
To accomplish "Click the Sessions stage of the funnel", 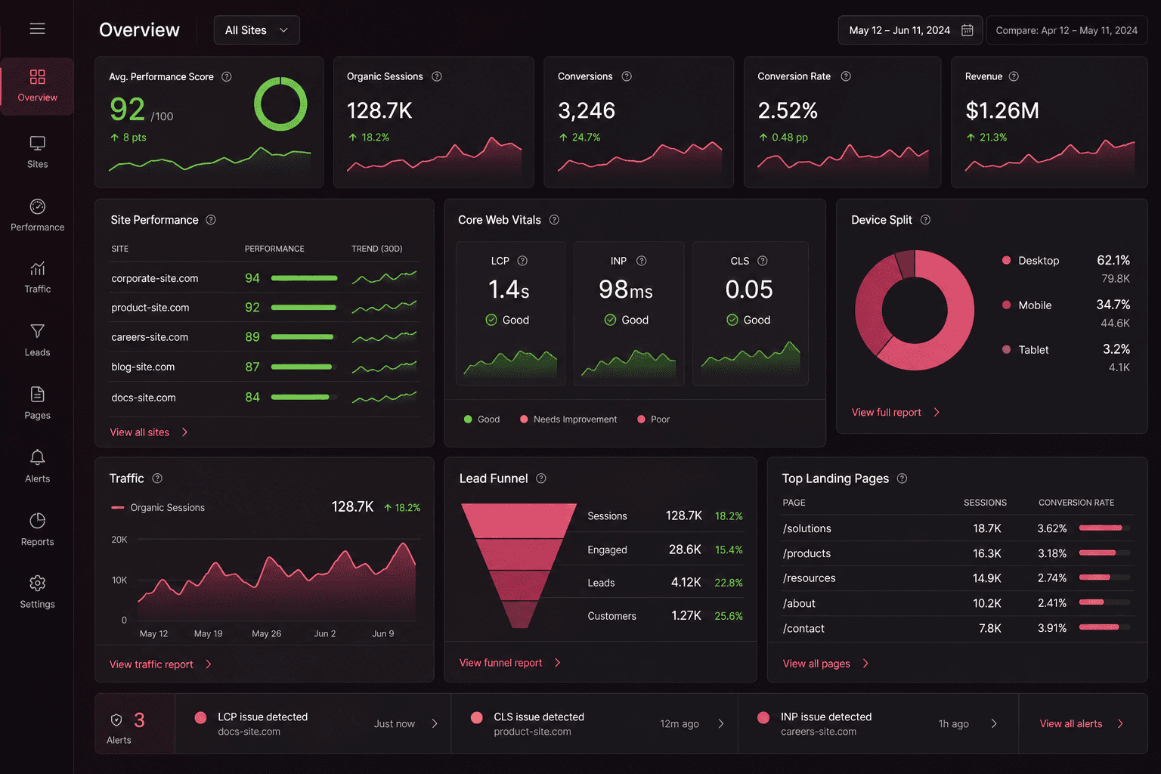I will [x=519, y=521].
